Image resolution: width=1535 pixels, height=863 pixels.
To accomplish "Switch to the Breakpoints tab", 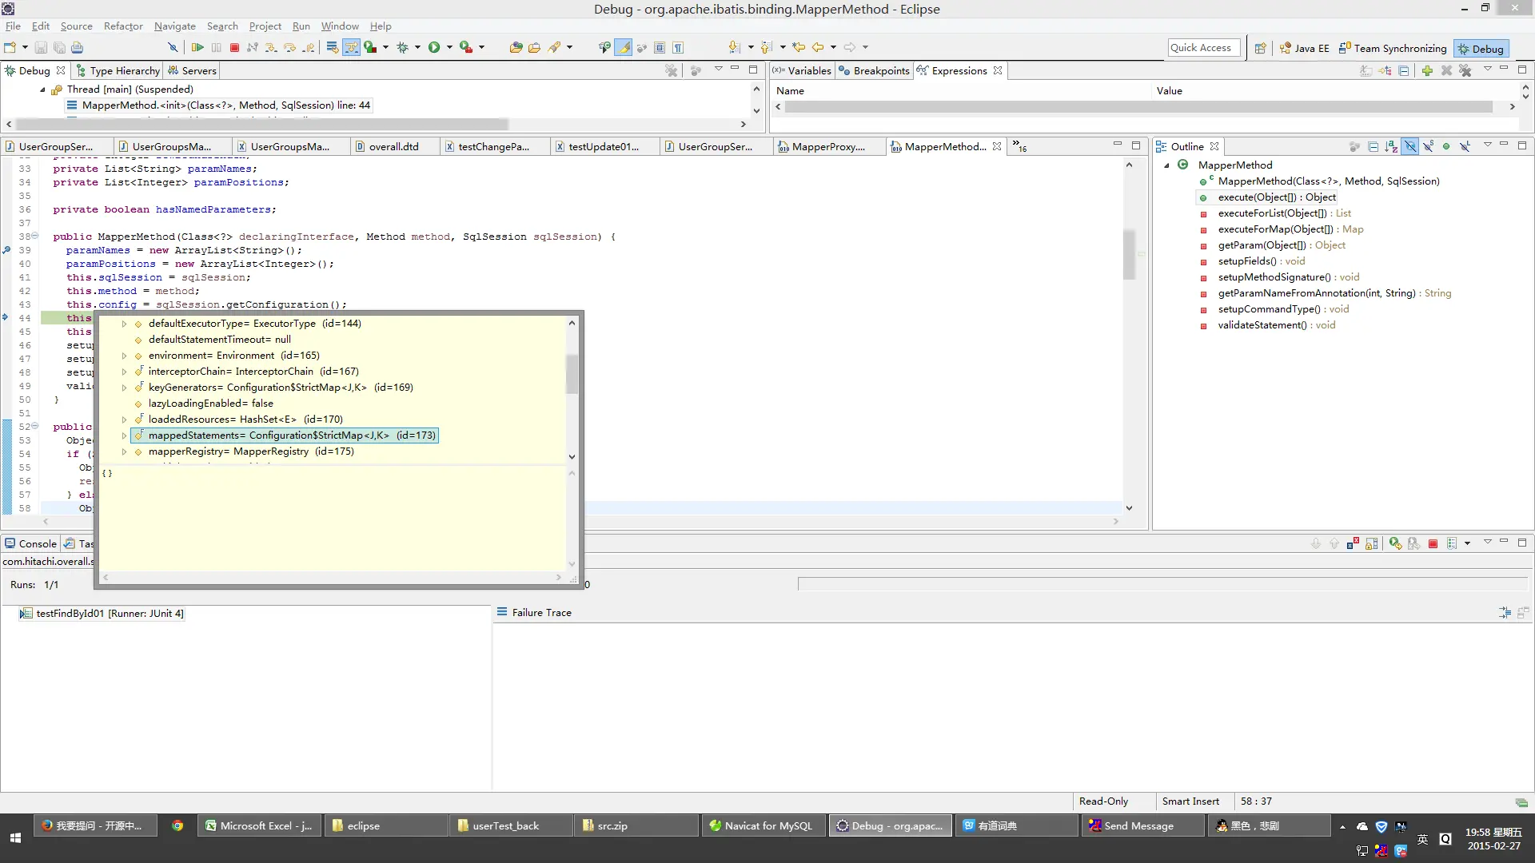I will [x=874, y=71].
